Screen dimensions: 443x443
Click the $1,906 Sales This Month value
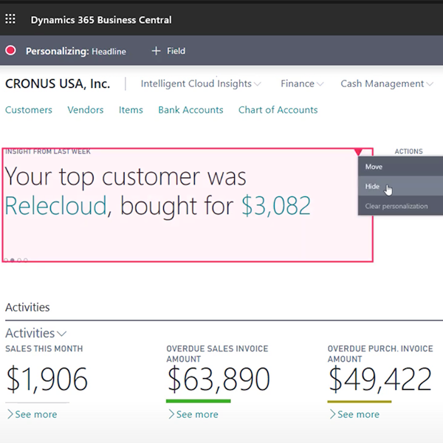pyautogui.click(x=47, y=379)
